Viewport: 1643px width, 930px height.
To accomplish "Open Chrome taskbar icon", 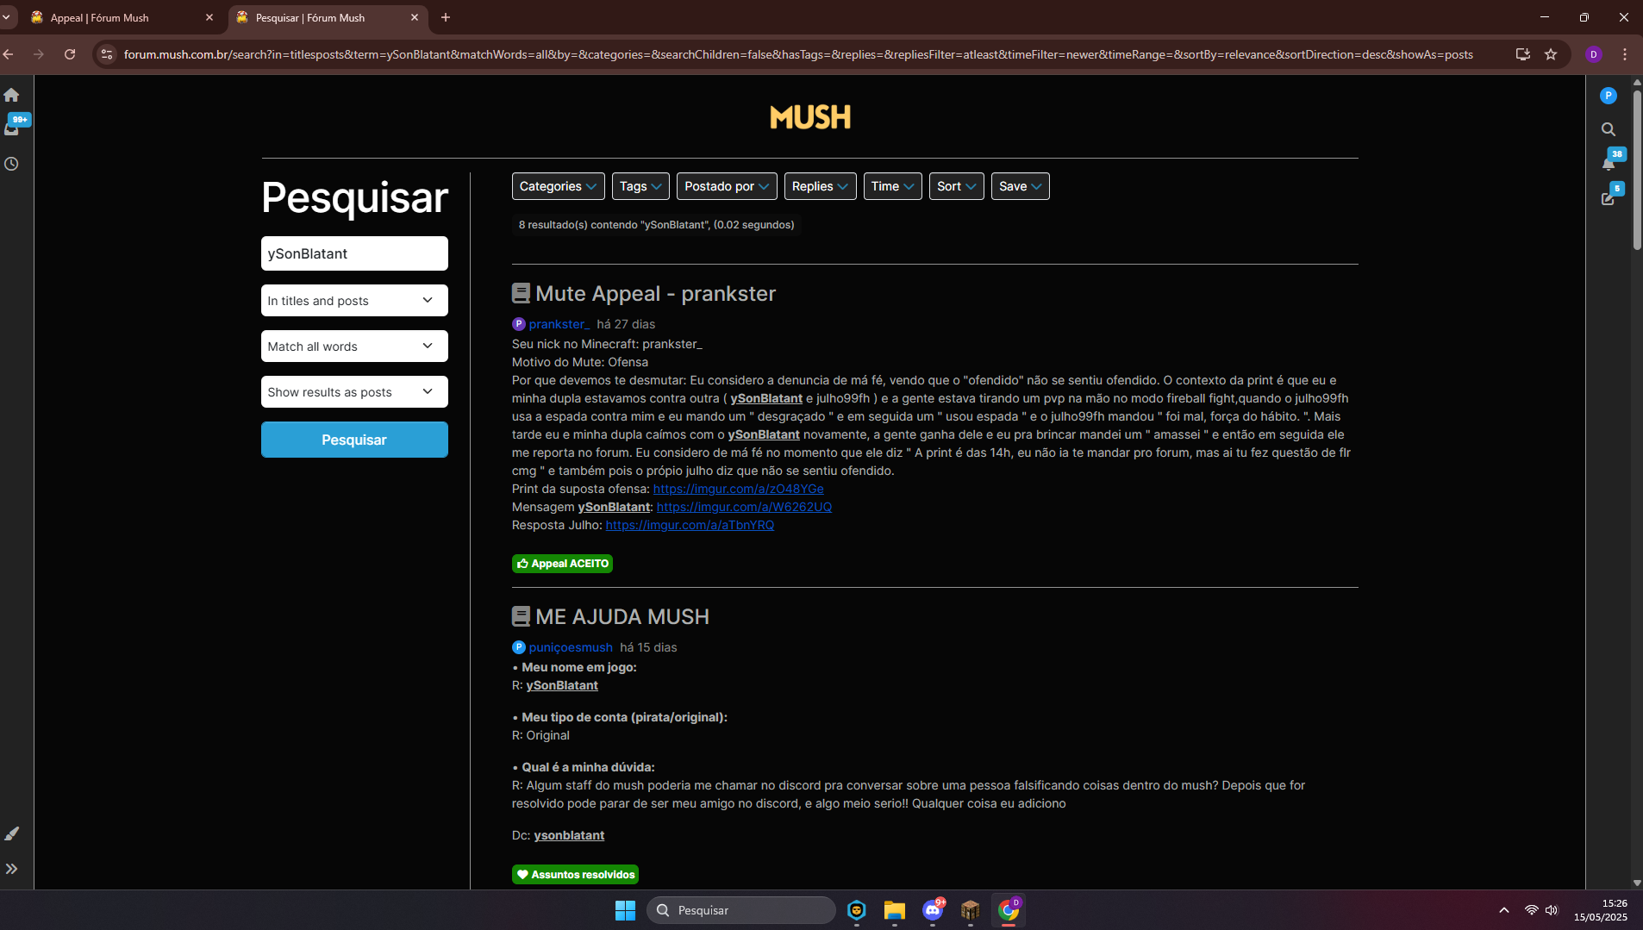I will point(1009,910).
